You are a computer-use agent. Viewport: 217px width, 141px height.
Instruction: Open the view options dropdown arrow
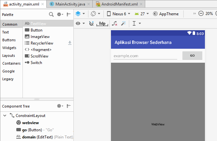[84, 23]
